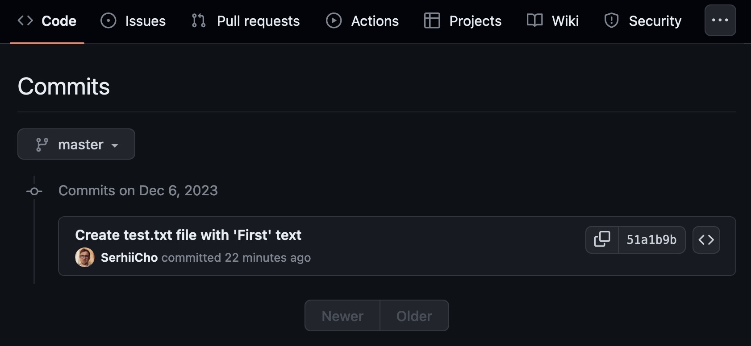Image resolution: width=751 pixels, height=346 pixels.
Task: Click the Code tab's angle brackets icon
Action: click(25, 20)
